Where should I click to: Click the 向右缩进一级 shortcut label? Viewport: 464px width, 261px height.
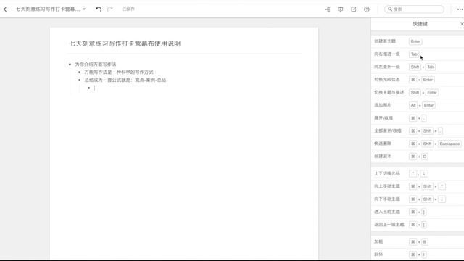click(387, 54)
